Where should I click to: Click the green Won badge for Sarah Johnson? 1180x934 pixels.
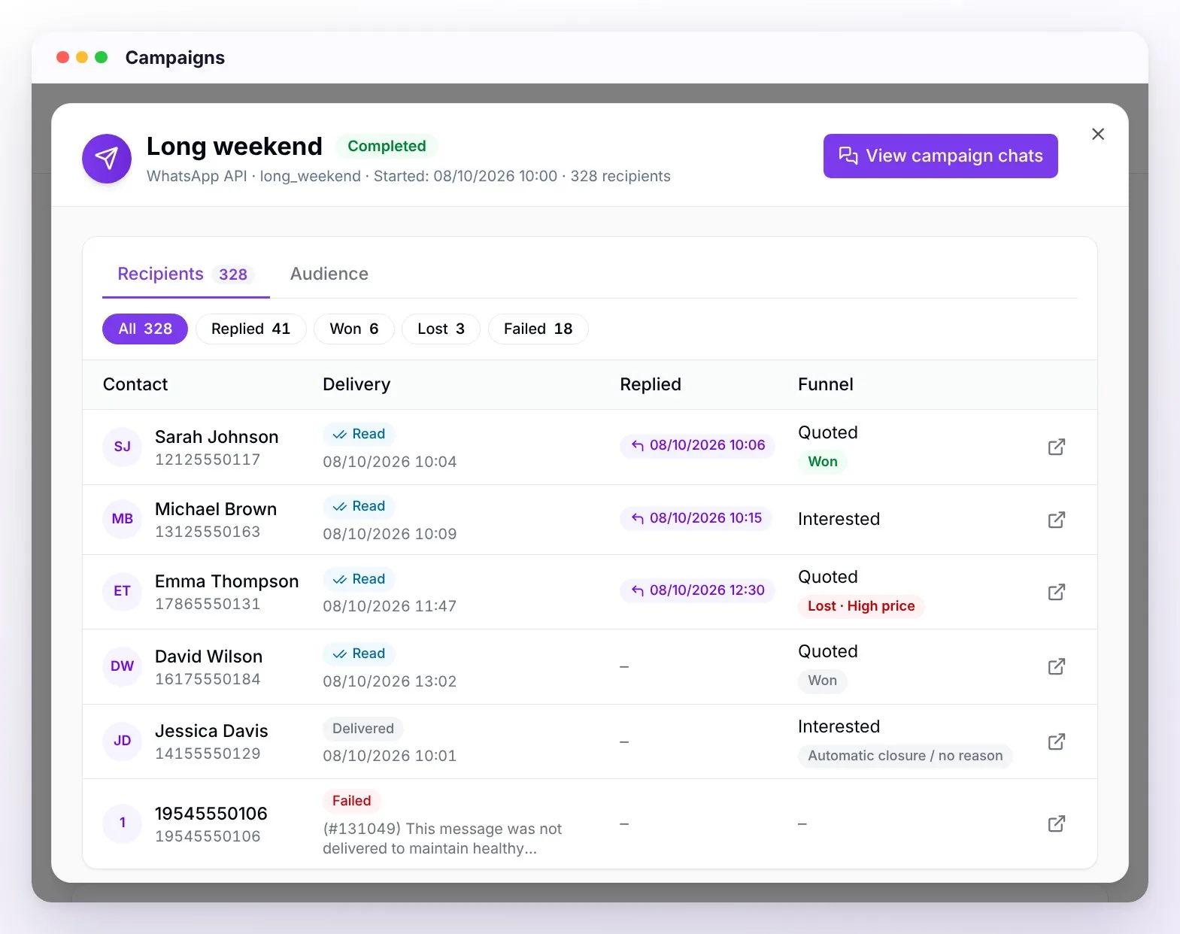point(823,462)
